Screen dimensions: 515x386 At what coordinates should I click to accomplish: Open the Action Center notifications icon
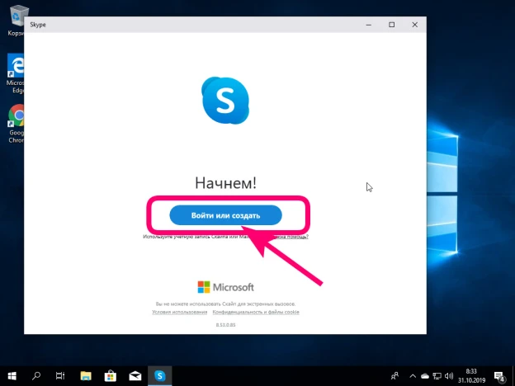(x=499, y=376)
